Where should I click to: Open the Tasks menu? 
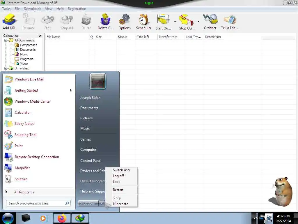(6, 9)
